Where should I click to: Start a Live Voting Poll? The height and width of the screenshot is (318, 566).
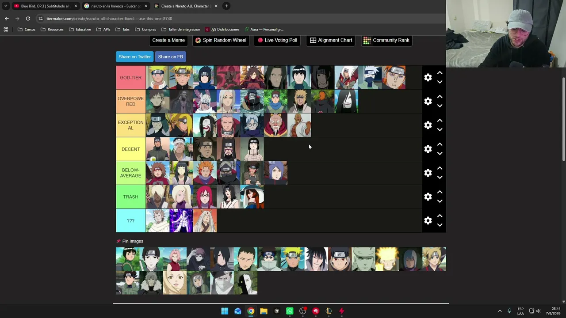277,40
